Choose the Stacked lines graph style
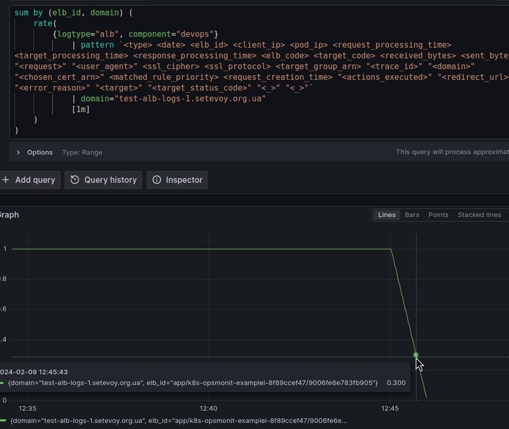This screenshot has height=429, width=509. [478, 215]
